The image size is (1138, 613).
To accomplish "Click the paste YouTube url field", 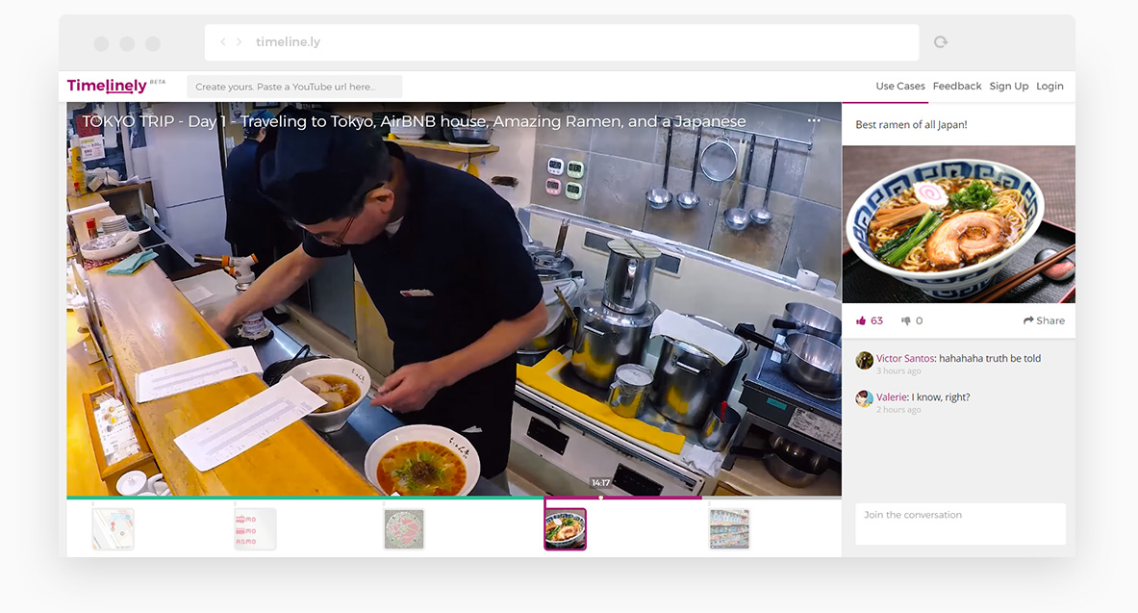I will click(x=294, y=87).
